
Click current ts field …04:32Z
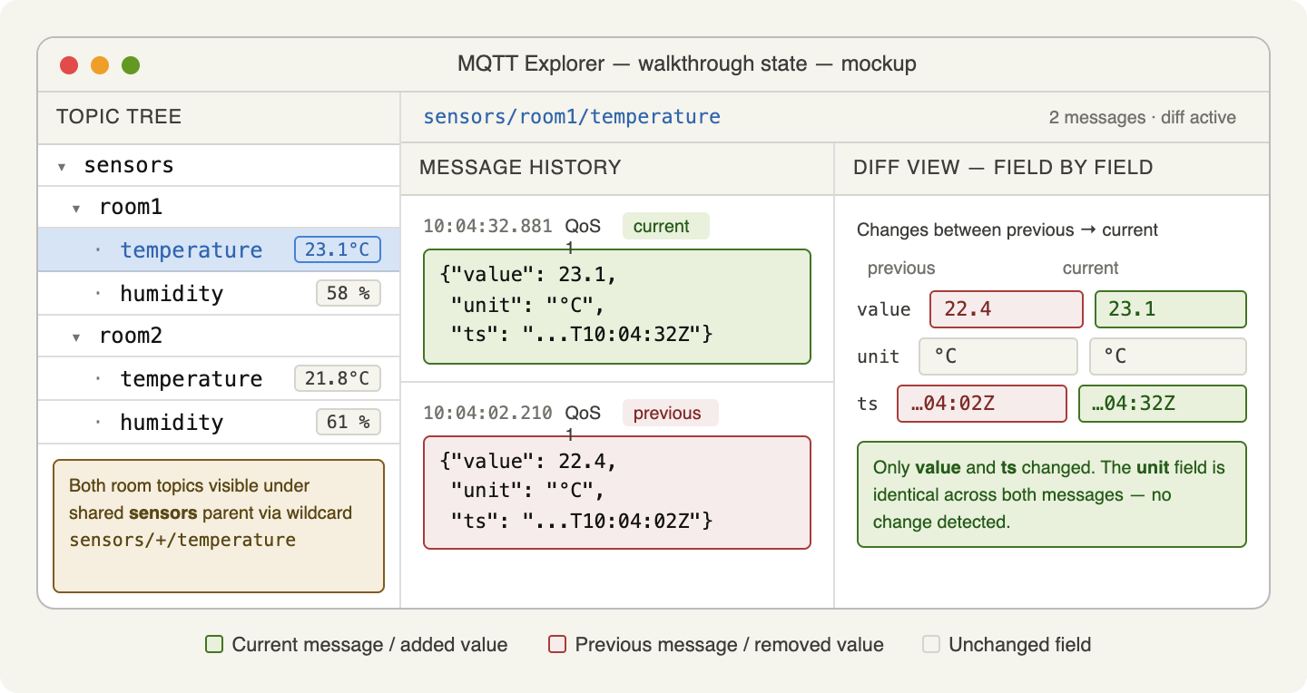click(1163, 404)
